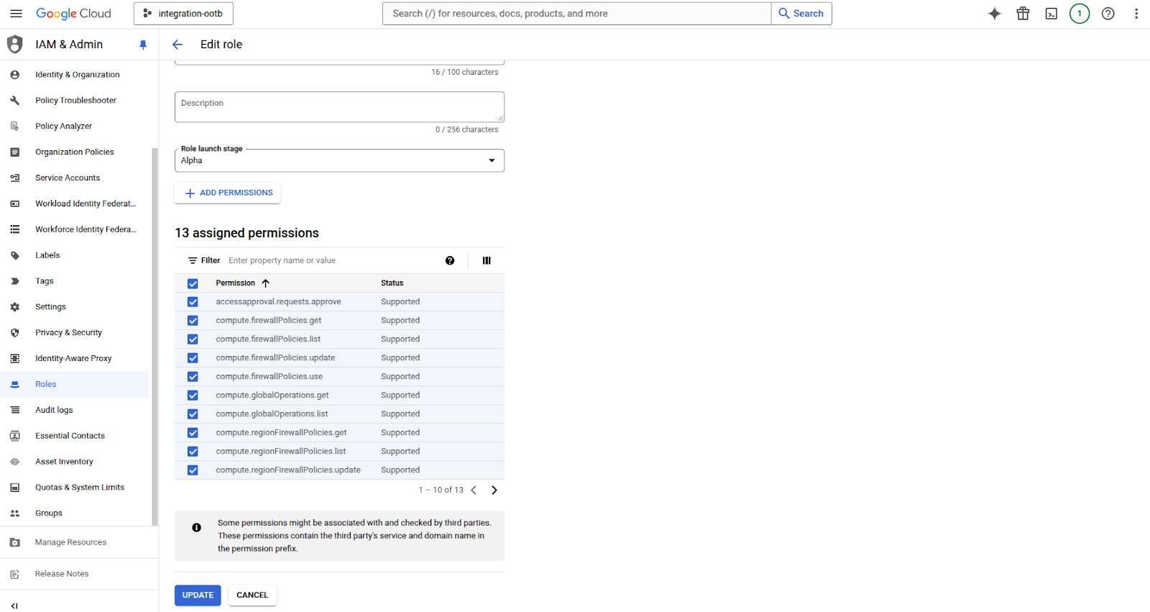Click the help question mark in header
Screen dimensions: 1150x612
pyautogui.click(x=1108, y=14)
